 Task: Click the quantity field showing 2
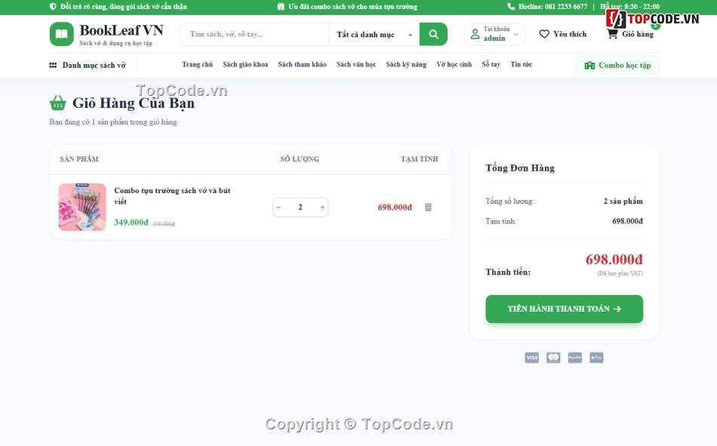click(x=300, y=208)
